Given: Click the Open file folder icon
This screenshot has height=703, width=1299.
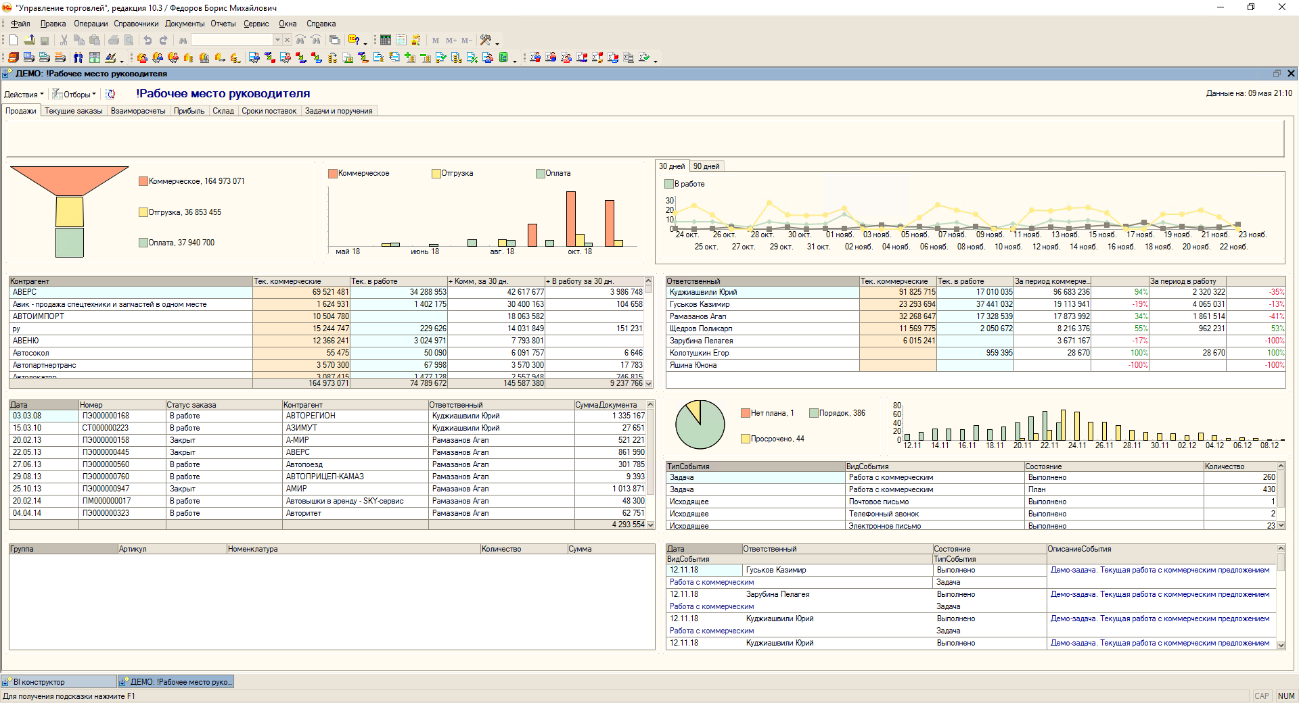Looking at the screenshot, I should [x=29, y=41].
